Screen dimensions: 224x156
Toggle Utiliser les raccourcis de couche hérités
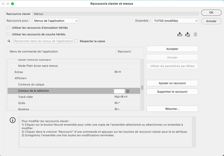[8, 34]
